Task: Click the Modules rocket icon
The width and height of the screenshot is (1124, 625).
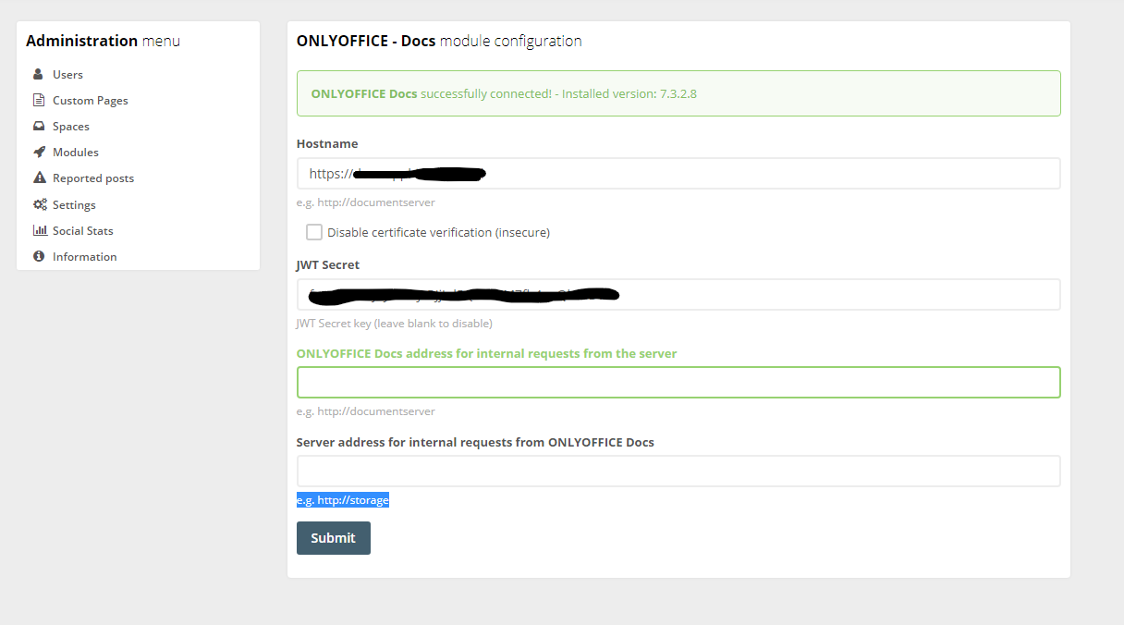Action: coord(39,152)
